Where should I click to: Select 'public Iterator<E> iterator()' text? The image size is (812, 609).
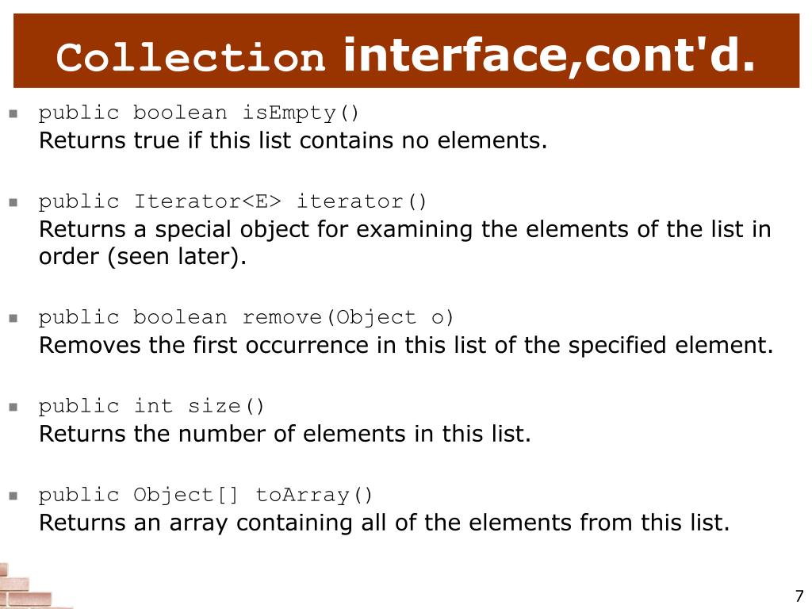pyautogui.click(x=232, y=201)
